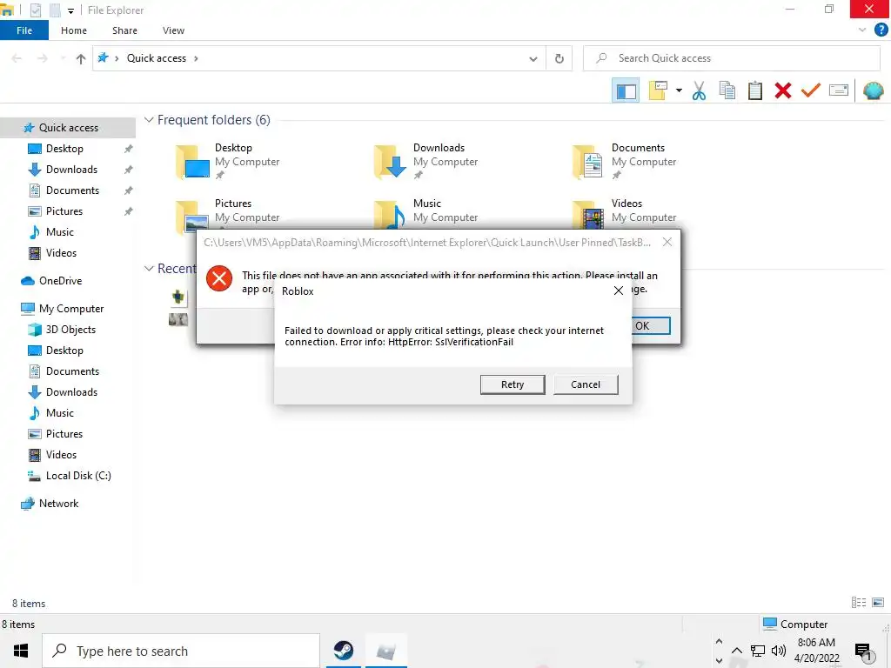Open the Downloads frequent folder tile
Image resolution: width=891 pixels, height=668 pixels.
[426, 162]
